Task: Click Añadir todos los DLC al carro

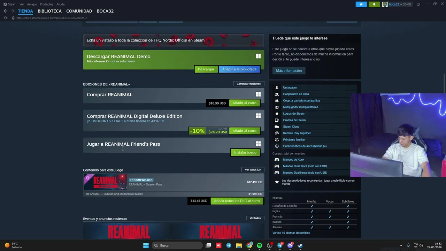Action: [237, 201]
